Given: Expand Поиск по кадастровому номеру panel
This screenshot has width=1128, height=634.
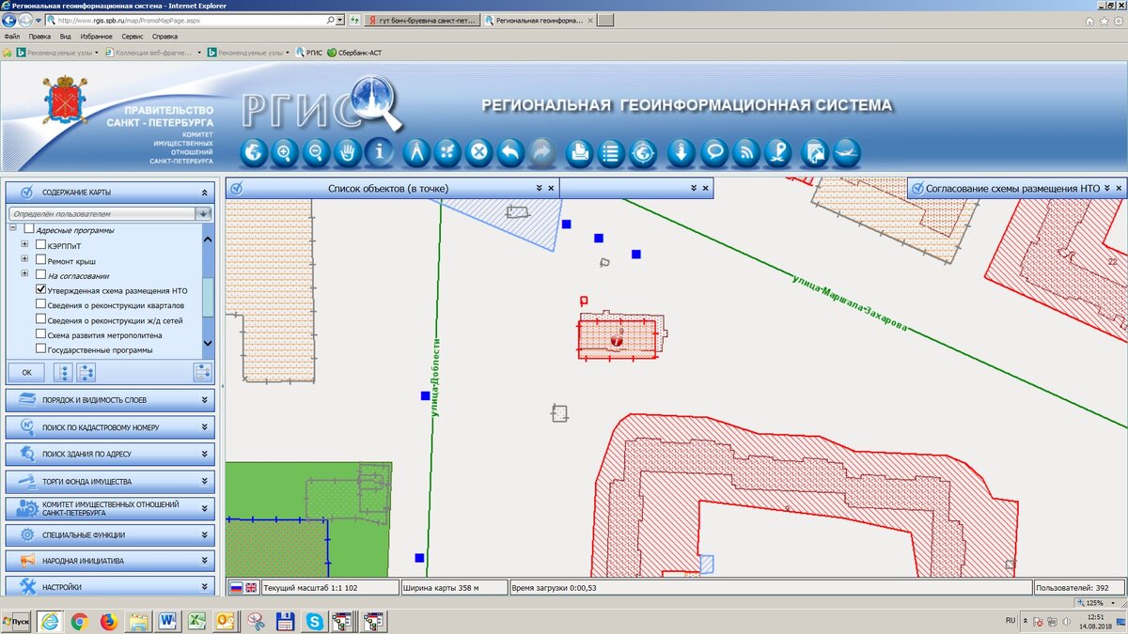Looking at the screenshot, I should pyautogui.click(x=110, y=426).
